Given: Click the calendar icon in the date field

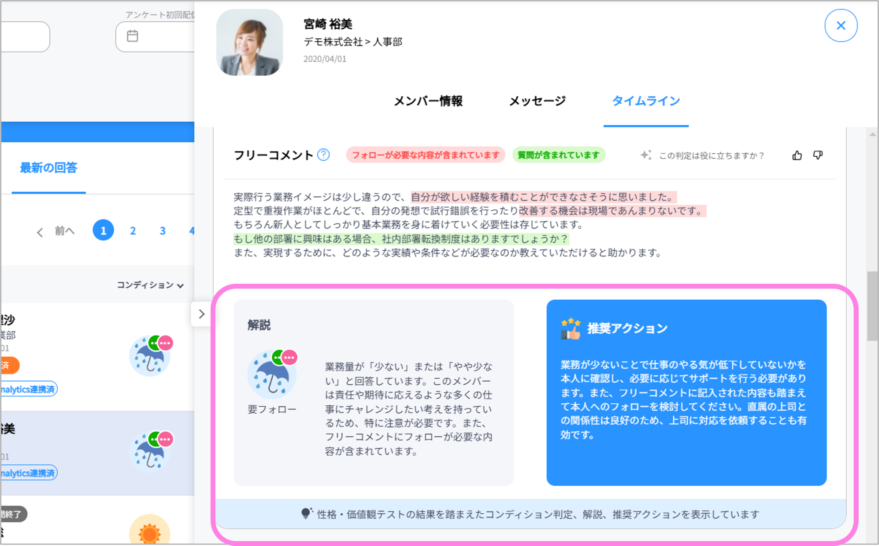Looking at the screenshot, I should point(133,36).
